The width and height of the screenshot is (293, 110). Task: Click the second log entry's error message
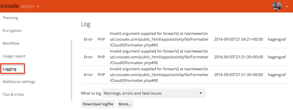[159, 57]
